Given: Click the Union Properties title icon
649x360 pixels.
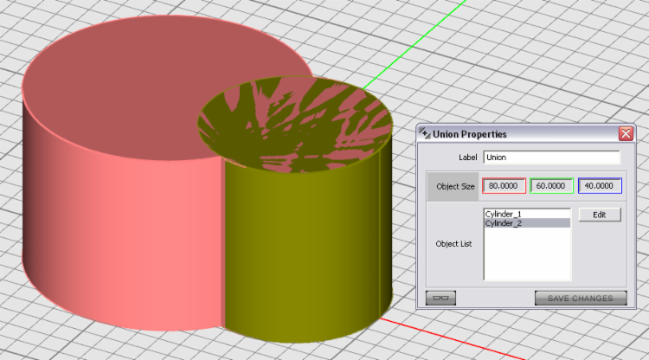Looking at the screenshot, I should pos(425,133).
